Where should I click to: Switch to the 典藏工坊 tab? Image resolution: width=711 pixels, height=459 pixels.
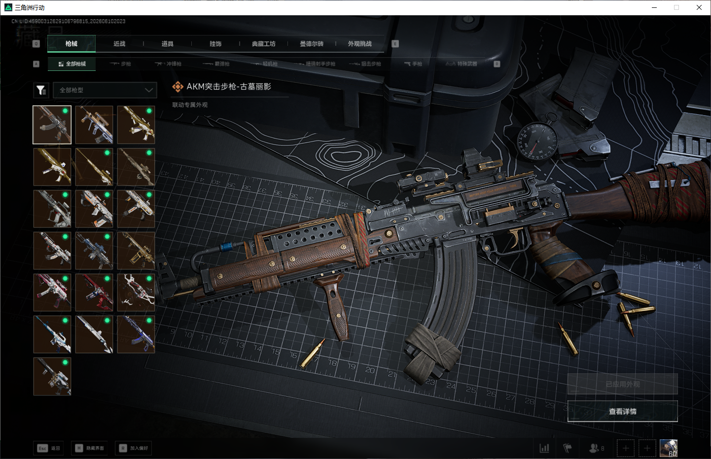264,44
